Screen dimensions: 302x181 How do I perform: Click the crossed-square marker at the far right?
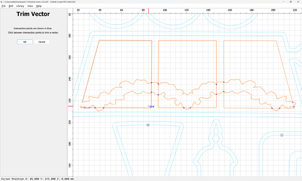[x=281, y=135]
